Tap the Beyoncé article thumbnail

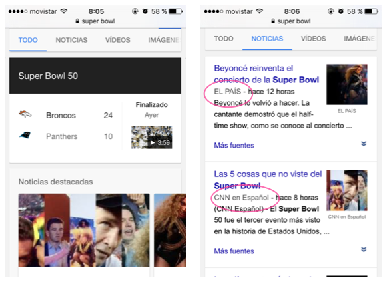click(347, 84)
